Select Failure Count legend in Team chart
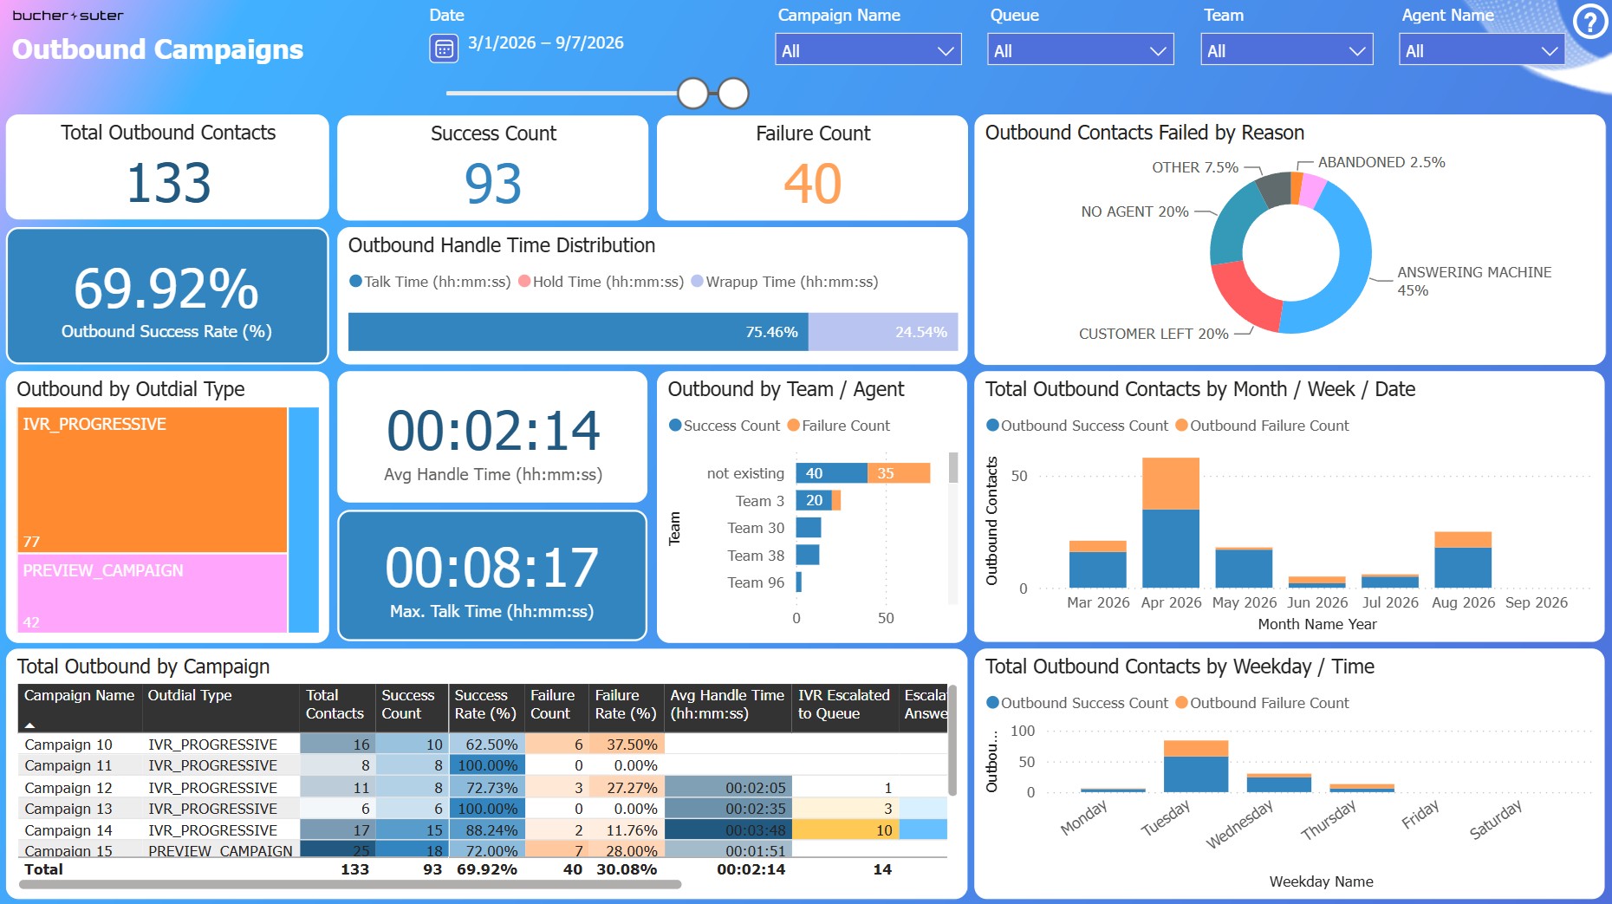 (839, 426)
